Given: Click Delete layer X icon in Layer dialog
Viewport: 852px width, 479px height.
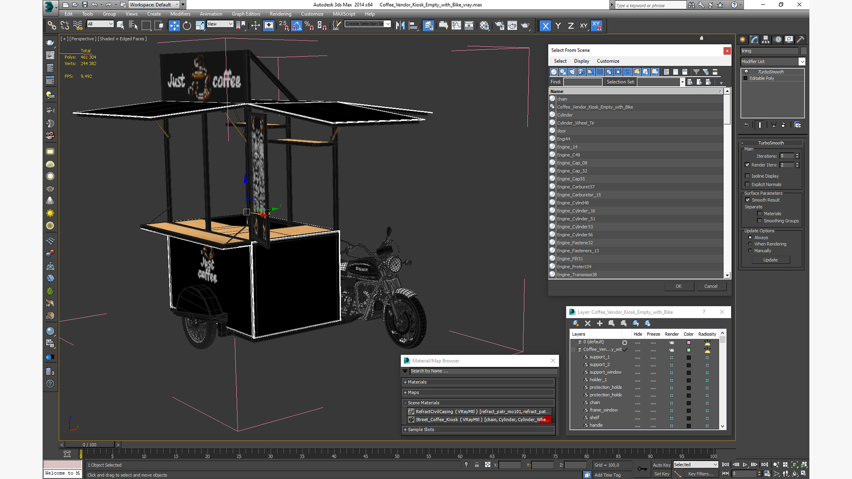Looking at the screenshot, I should point(588,323).
